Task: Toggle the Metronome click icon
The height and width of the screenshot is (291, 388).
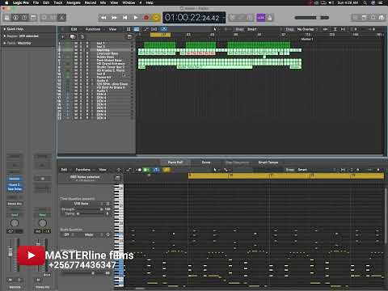Action: pyautogui.click(x=270, y=18)
